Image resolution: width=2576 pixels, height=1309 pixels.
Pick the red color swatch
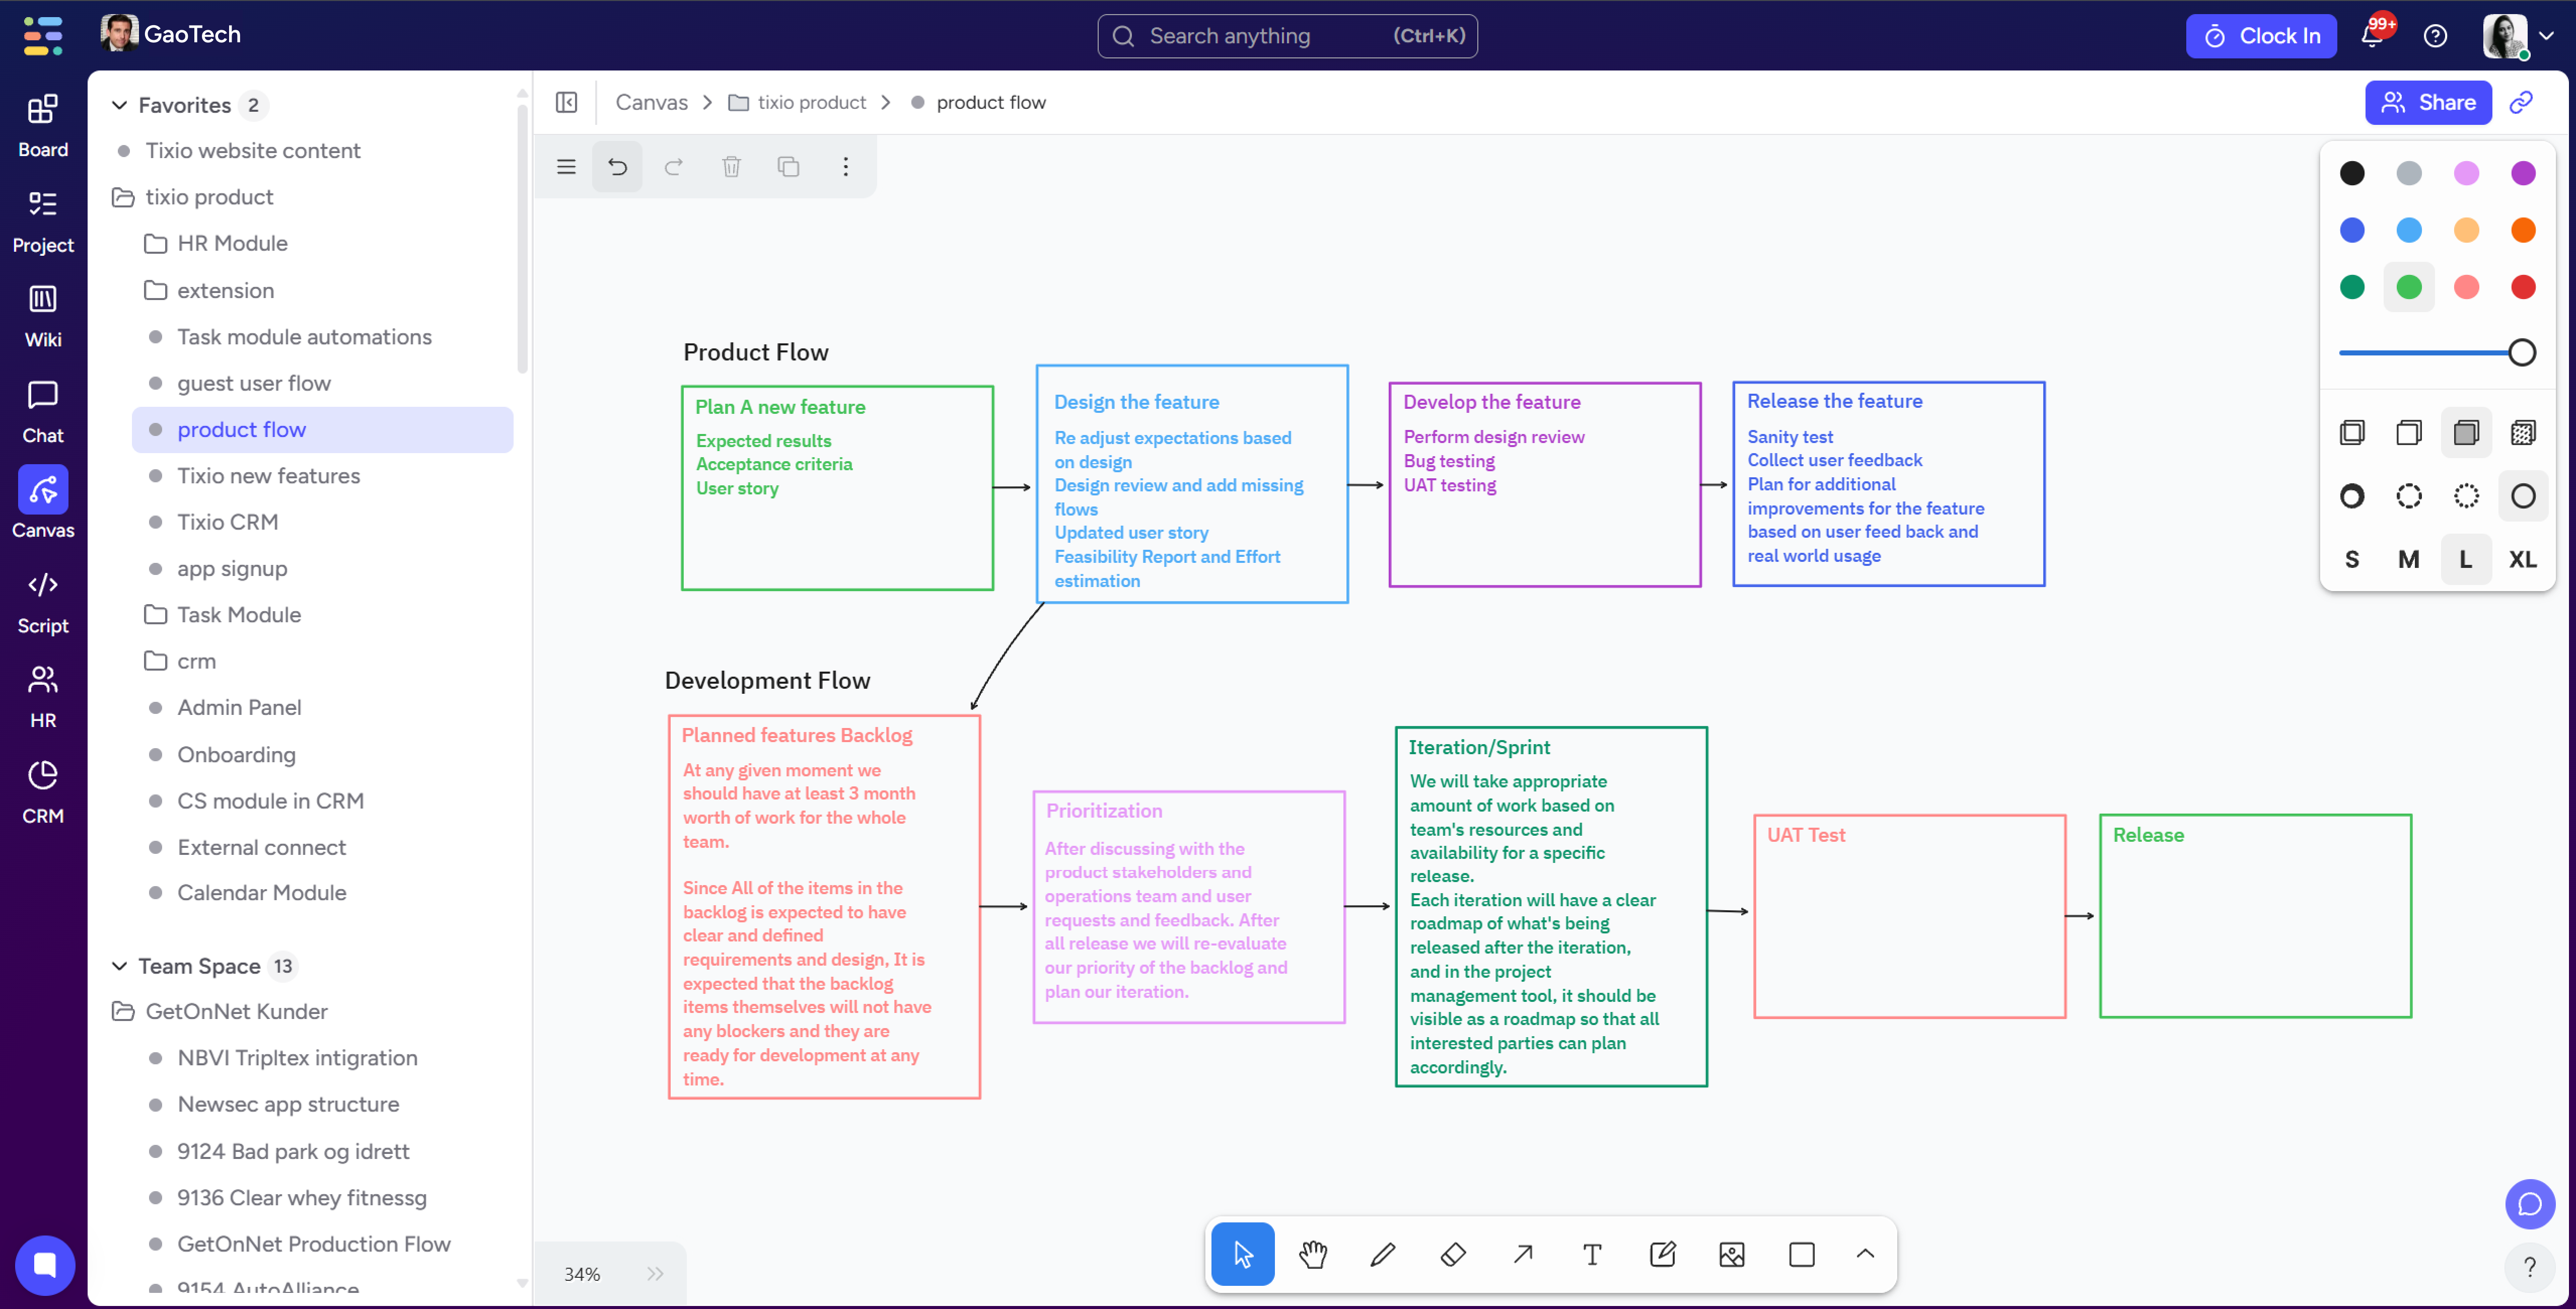(2523, 288)
